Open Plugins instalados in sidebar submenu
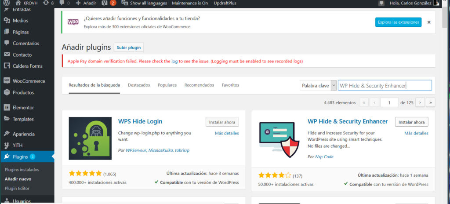This screenshot has width=450, height=204. point(22,169)
